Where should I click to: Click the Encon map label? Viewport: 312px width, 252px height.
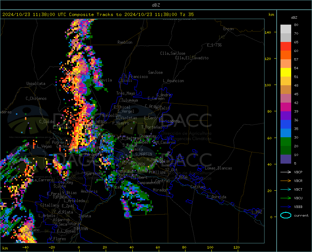pos(228,29)
